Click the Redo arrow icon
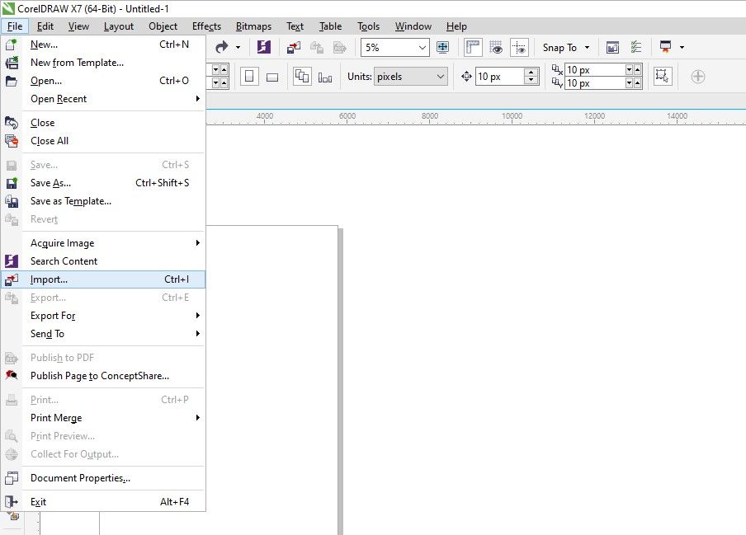Screen dimensions: 746x535 [222, 47]
